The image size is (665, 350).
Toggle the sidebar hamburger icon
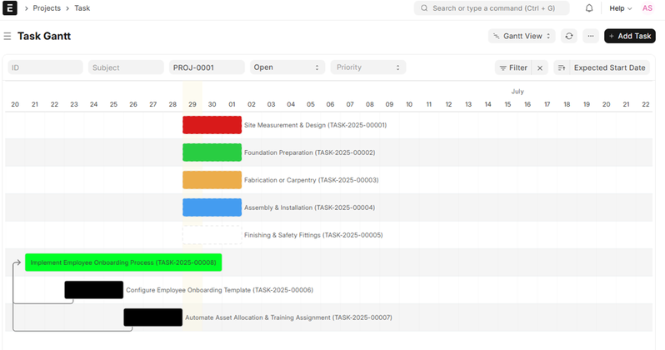[7, 37]
